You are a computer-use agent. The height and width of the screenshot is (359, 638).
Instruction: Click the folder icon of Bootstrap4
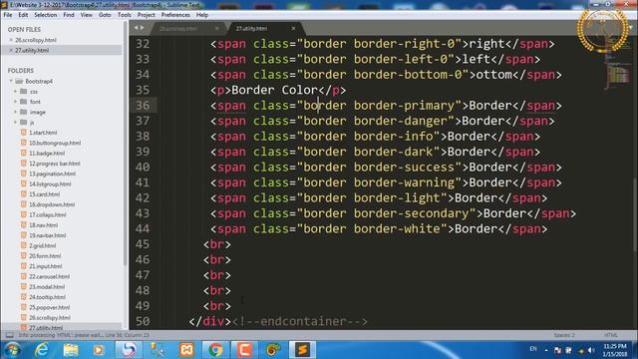(x=19, y=81)
